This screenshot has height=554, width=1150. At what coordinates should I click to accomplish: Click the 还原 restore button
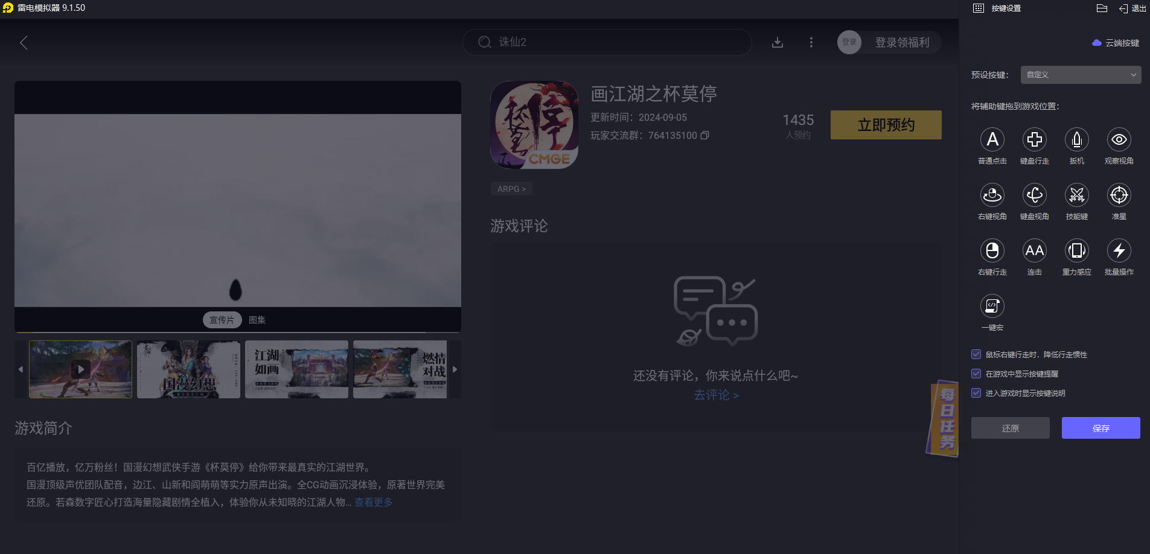(x=1010, y=428)
